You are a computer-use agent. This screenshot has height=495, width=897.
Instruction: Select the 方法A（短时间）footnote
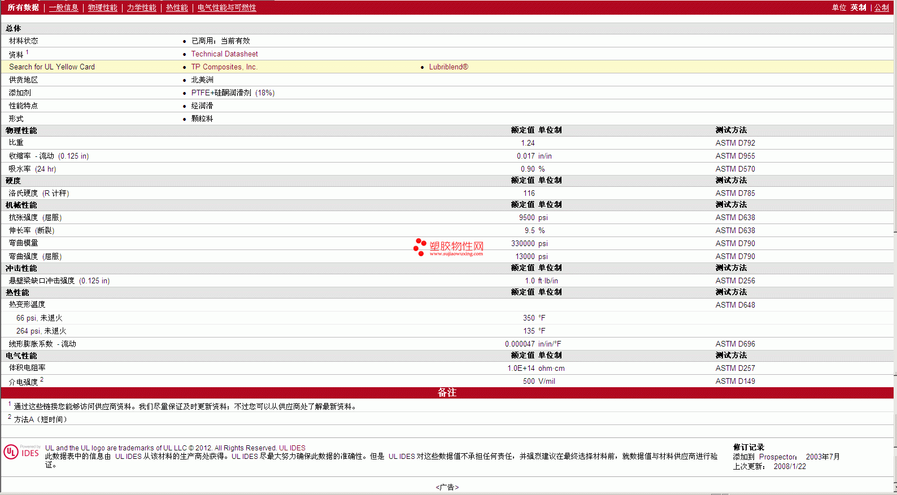point(41,419)
